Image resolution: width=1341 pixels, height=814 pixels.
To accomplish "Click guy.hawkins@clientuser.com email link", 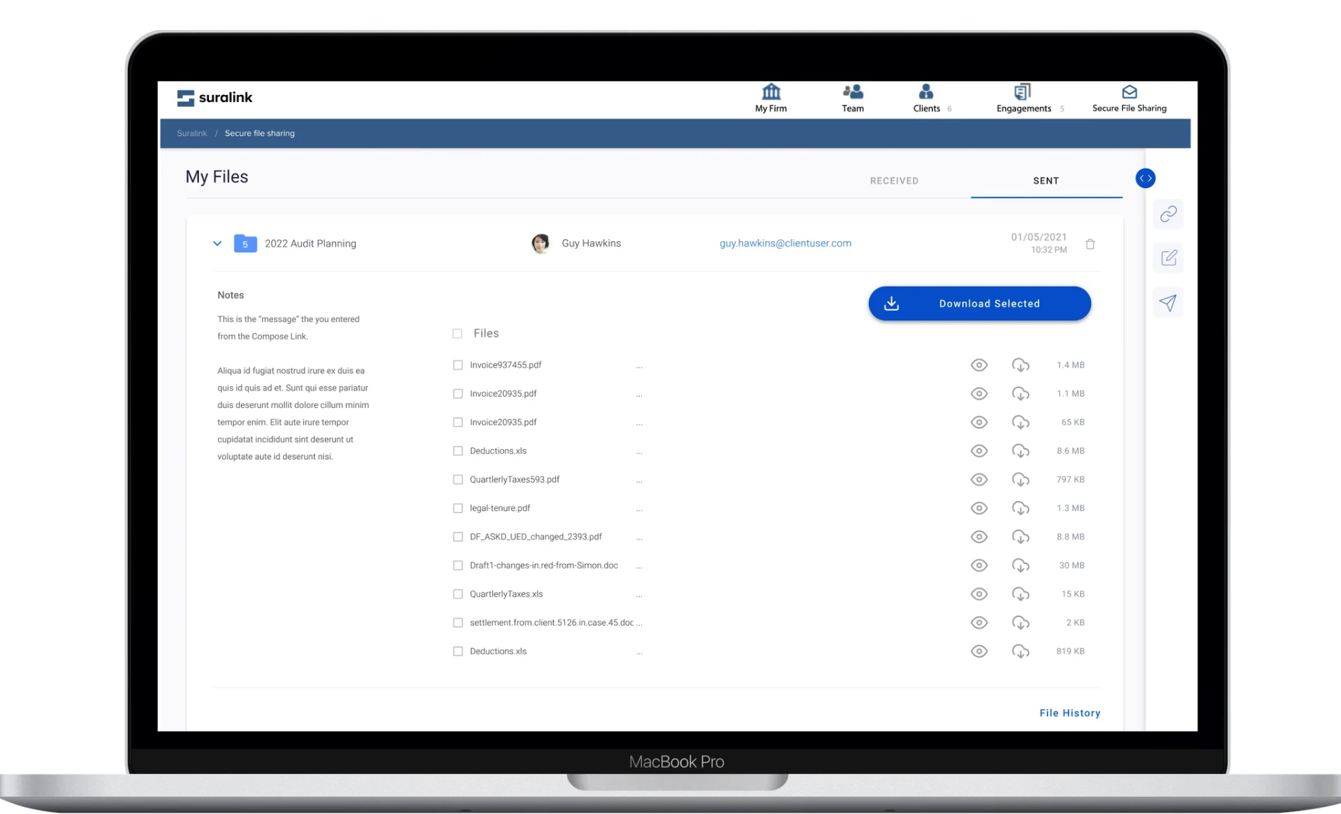I will point(786,243).
